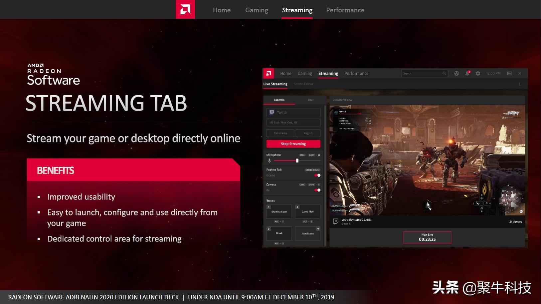Switch to the Chat panel tab
Screen dimensions: 541x304
click(310, 100)
